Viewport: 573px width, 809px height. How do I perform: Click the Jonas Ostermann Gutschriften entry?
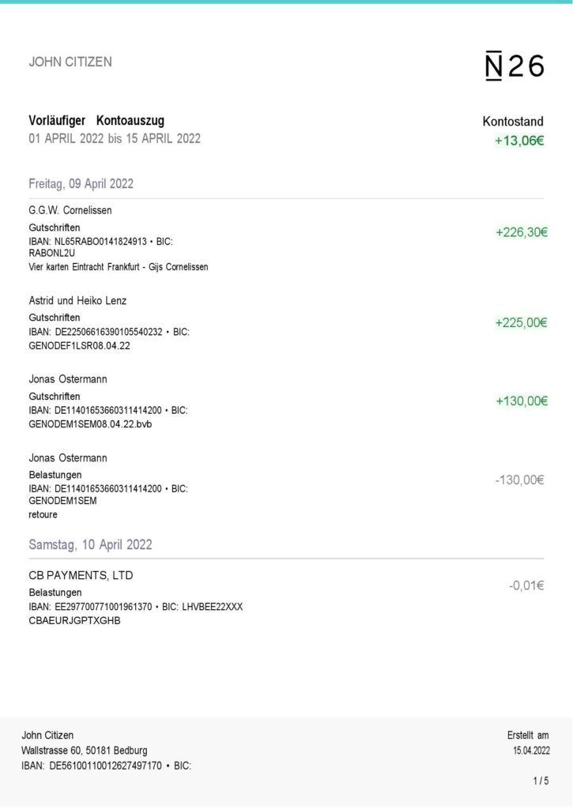tap(68, 379)
